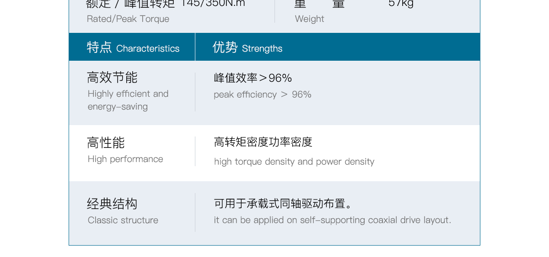Select the 优势 Strengths column header
The height and width of the screenshot is (257, 549).
(x=248, y=47)
